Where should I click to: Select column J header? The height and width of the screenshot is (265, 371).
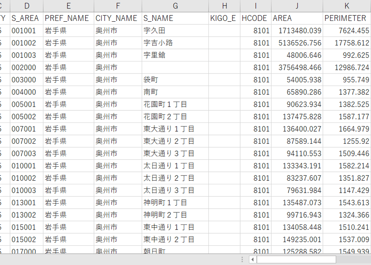[297, 6]
